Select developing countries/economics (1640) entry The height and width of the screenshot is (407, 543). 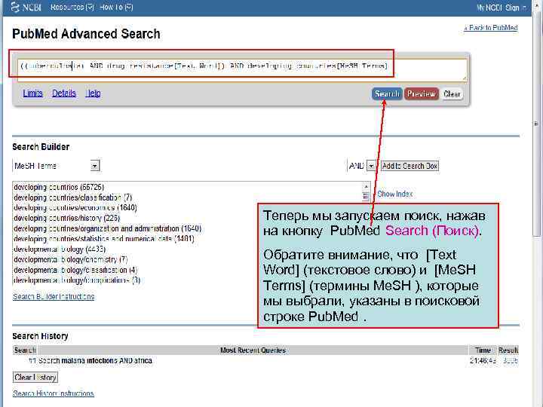[x=75, y=208]
